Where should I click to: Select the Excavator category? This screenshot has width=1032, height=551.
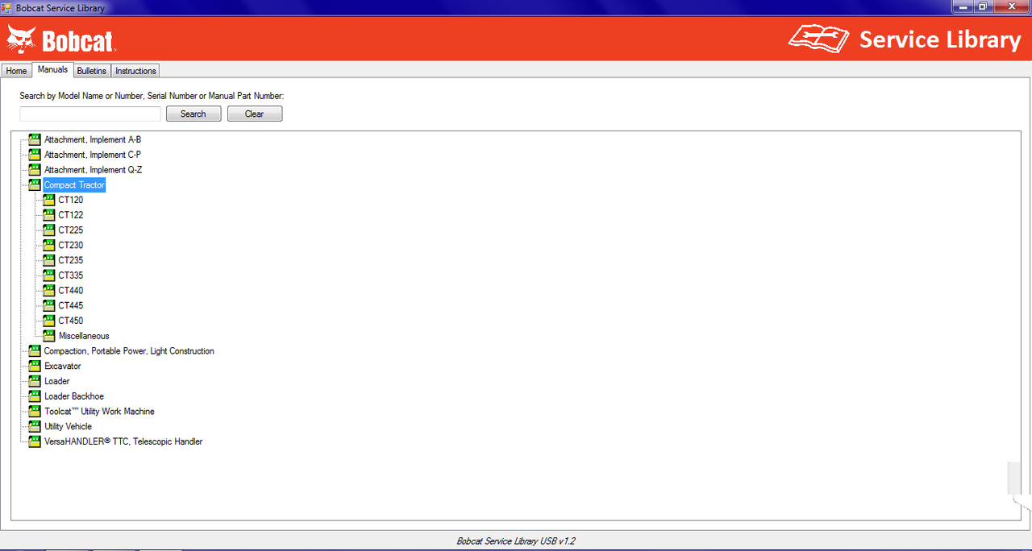pos(63,366)
